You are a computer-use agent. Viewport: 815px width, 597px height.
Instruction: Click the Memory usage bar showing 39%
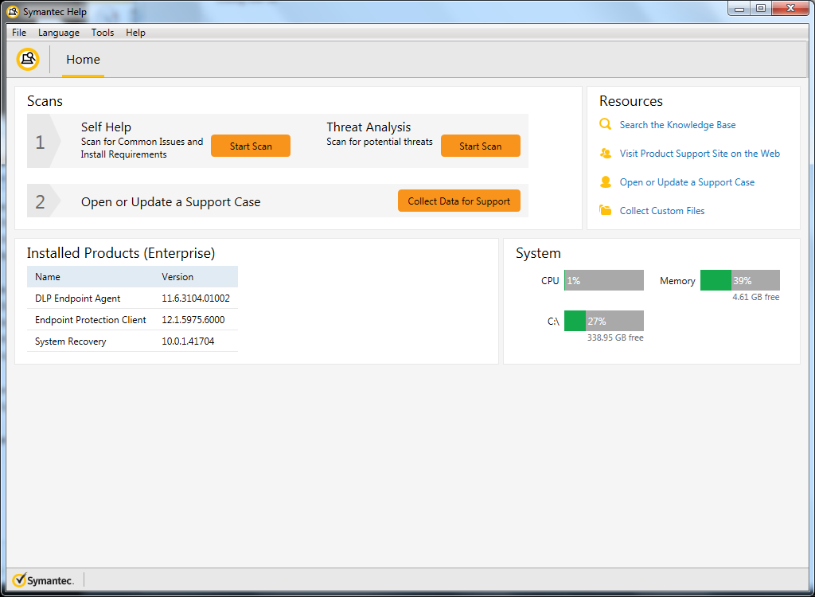[740, 280]
